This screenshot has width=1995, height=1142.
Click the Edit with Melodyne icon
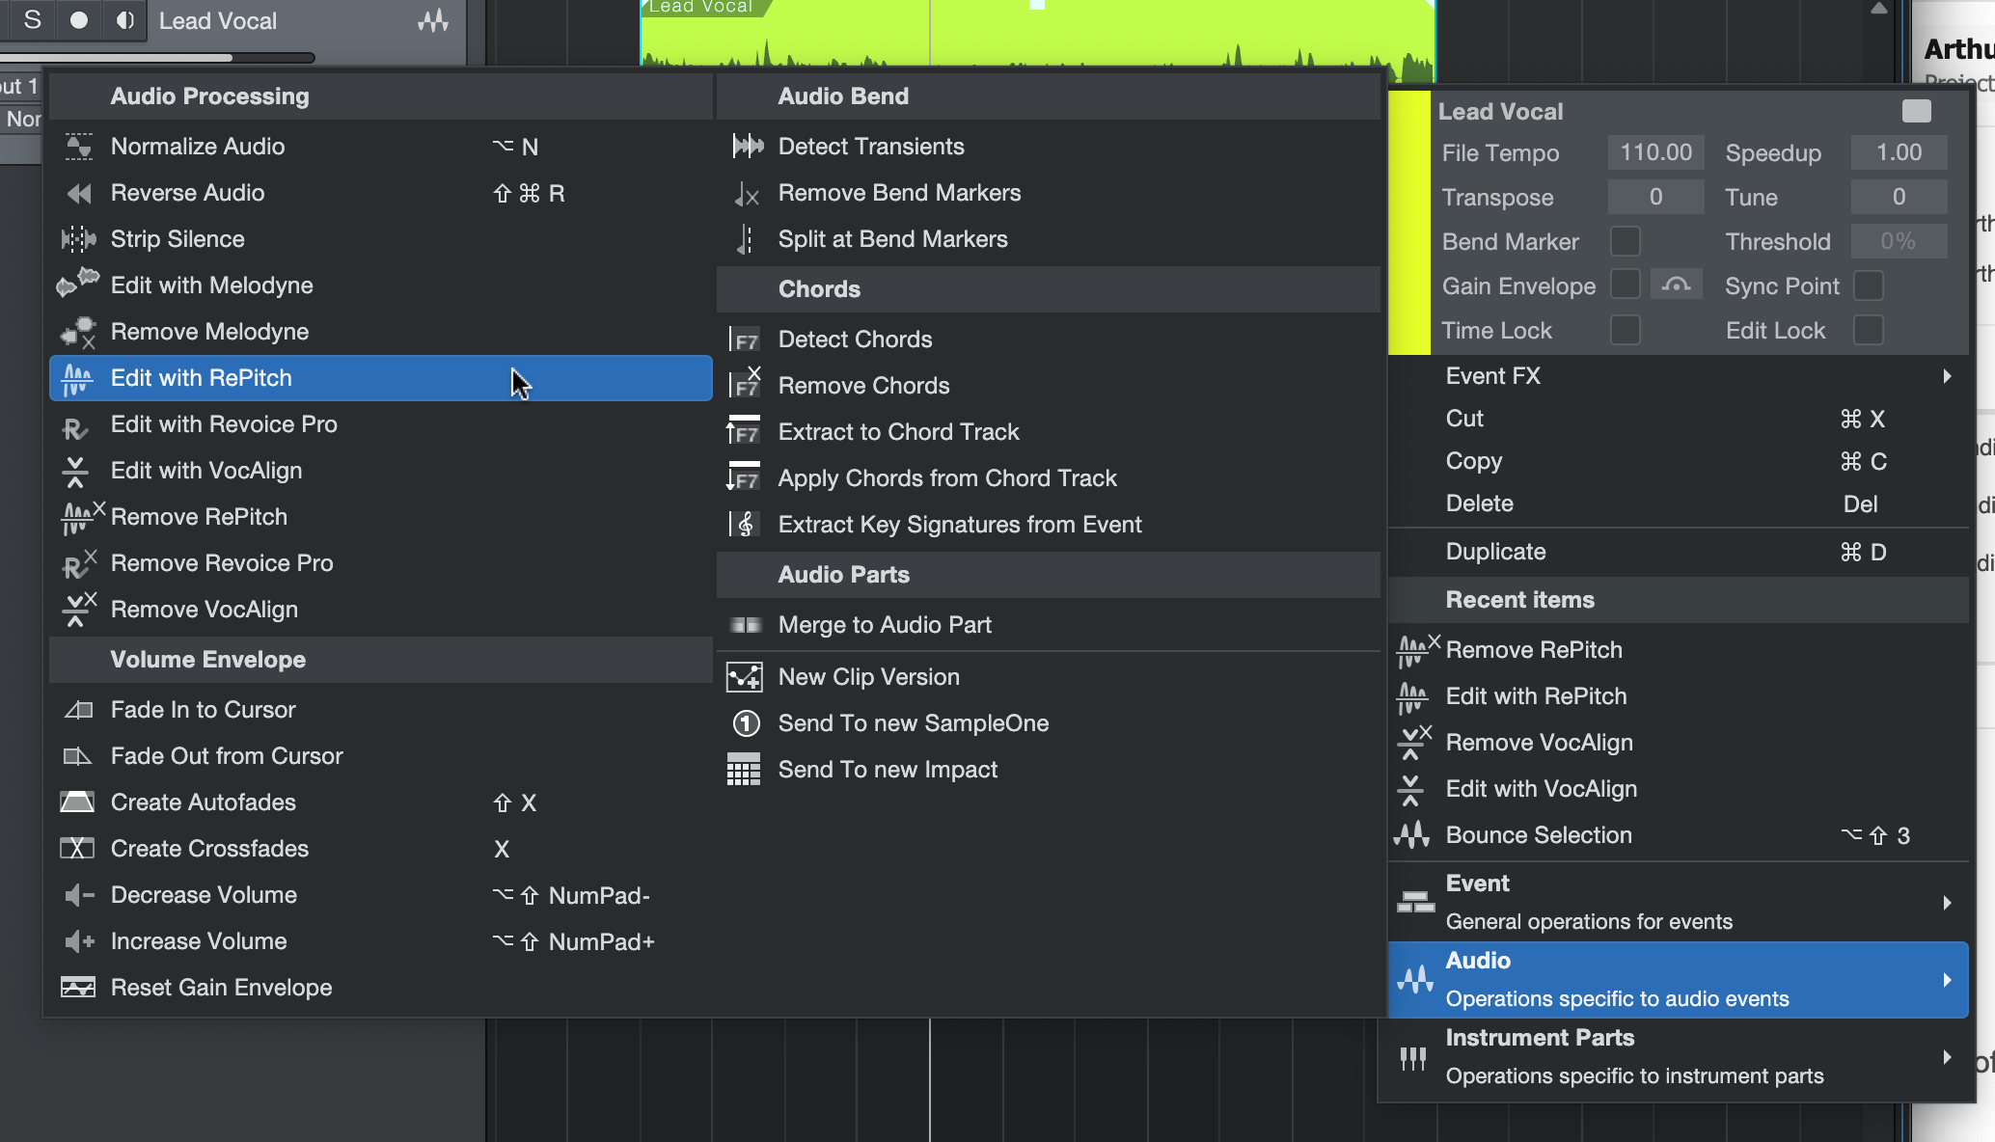[78, 284]
